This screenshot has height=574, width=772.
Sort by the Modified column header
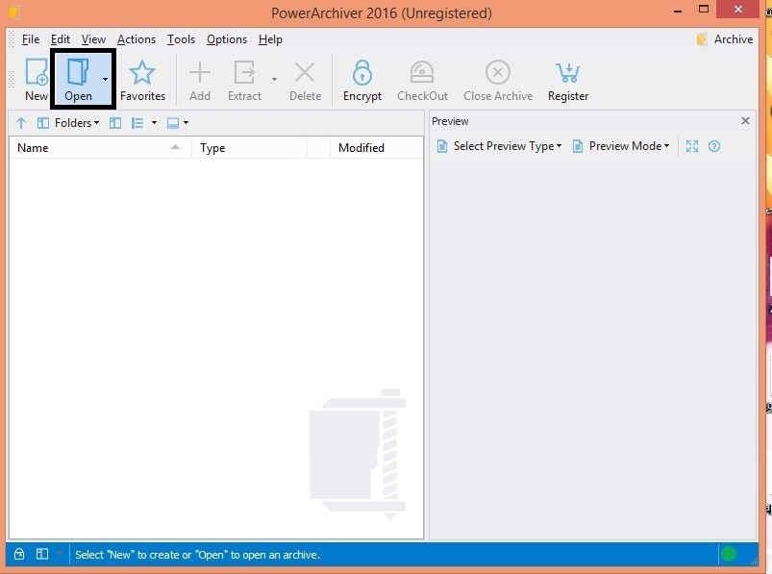point(376,148)
